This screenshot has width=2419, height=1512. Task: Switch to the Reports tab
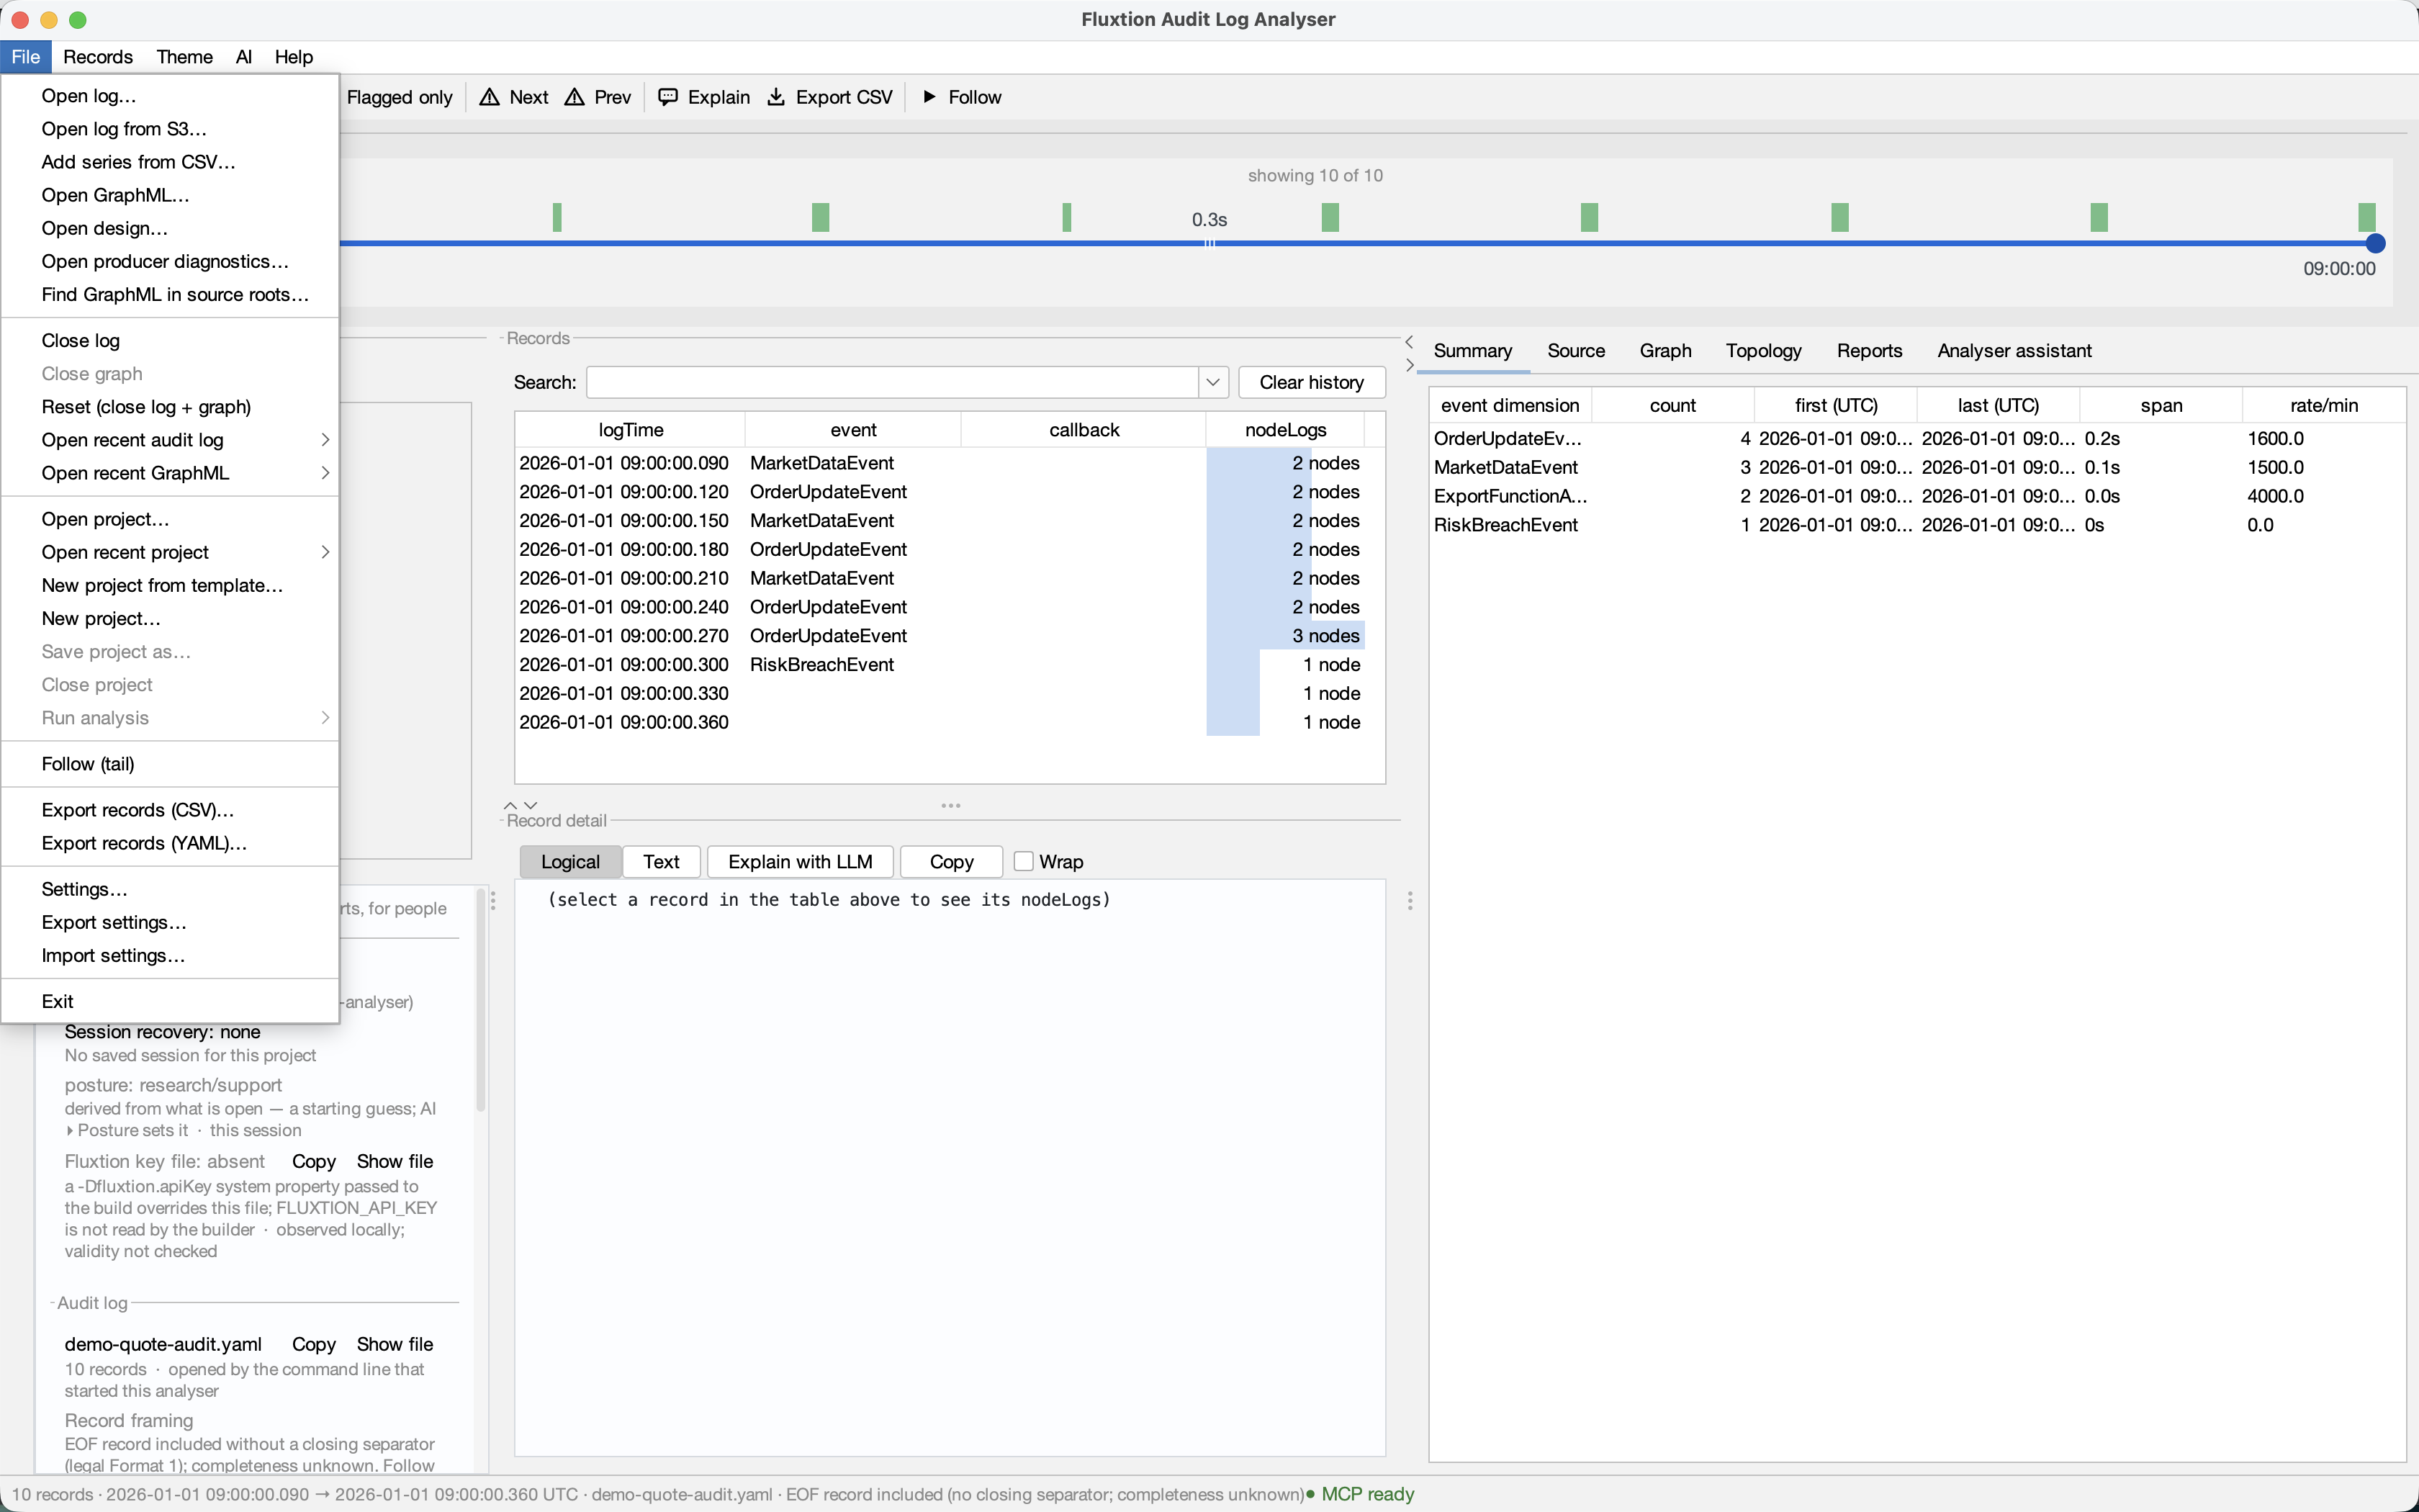click(x=1869, y=351)
